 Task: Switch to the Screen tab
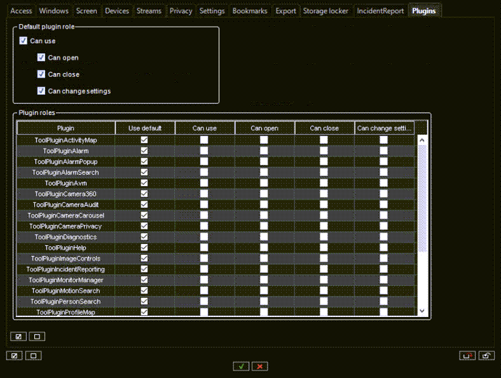click(86, 11)
